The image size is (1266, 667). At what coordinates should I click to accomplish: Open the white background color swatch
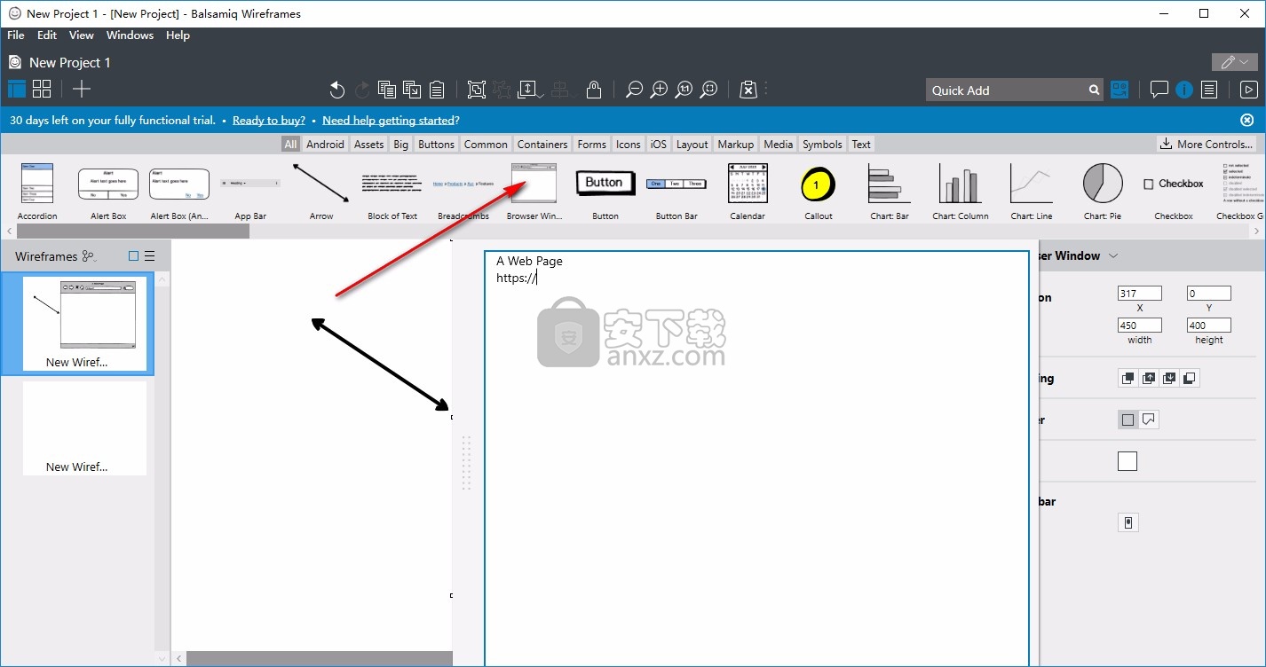pyautogui.click(x=1128, y=461)
